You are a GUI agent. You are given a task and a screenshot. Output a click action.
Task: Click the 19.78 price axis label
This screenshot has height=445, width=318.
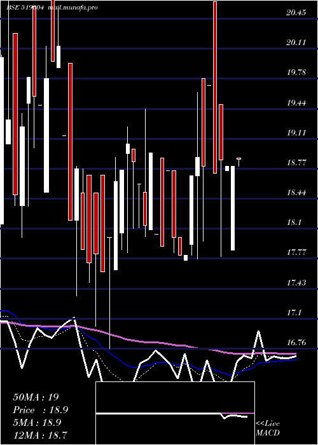pyautogui.click(x=296, y=72)
